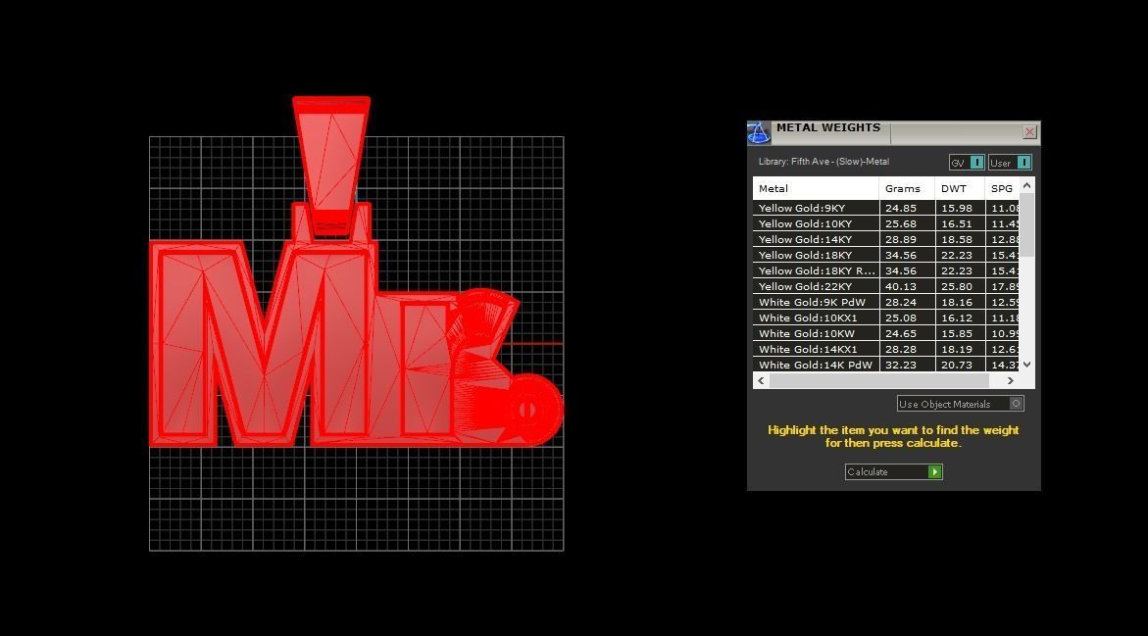Click the pendant bail at top
This screenshot has height=636, width=1148.
coord(331,165)
